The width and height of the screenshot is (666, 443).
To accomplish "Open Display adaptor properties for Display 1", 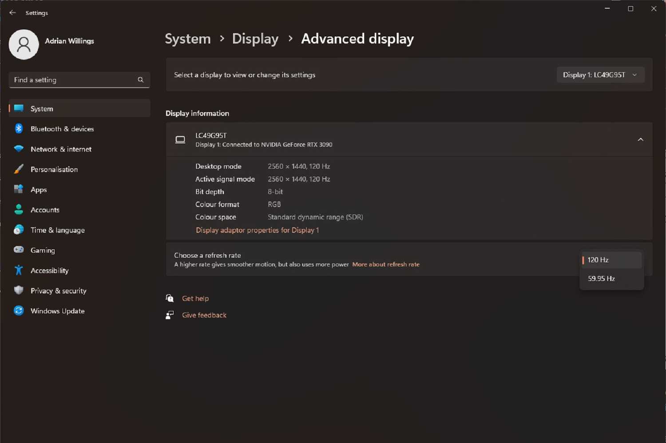I will [257, 230].
